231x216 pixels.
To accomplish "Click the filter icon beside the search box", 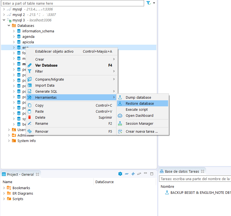I will click(148, 3).
